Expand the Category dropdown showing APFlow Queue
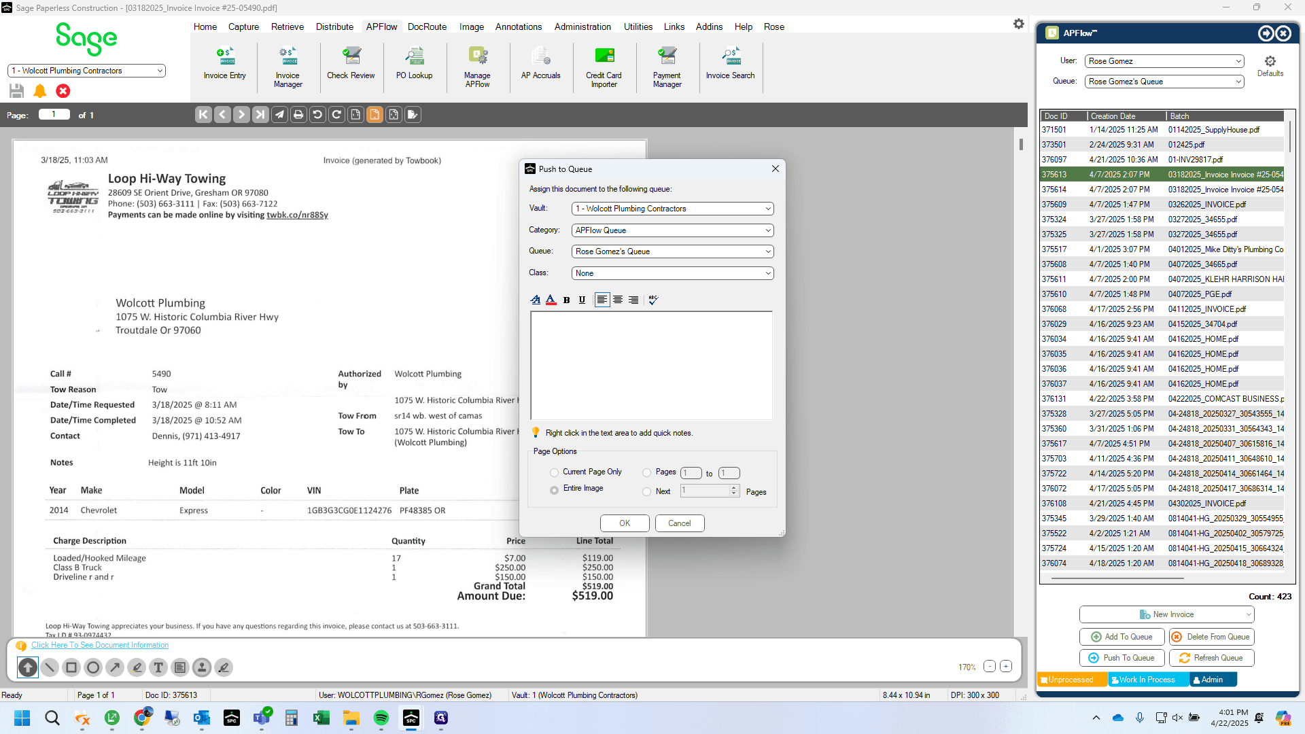This screenshot has height=734, width=1305. (768, 230)
